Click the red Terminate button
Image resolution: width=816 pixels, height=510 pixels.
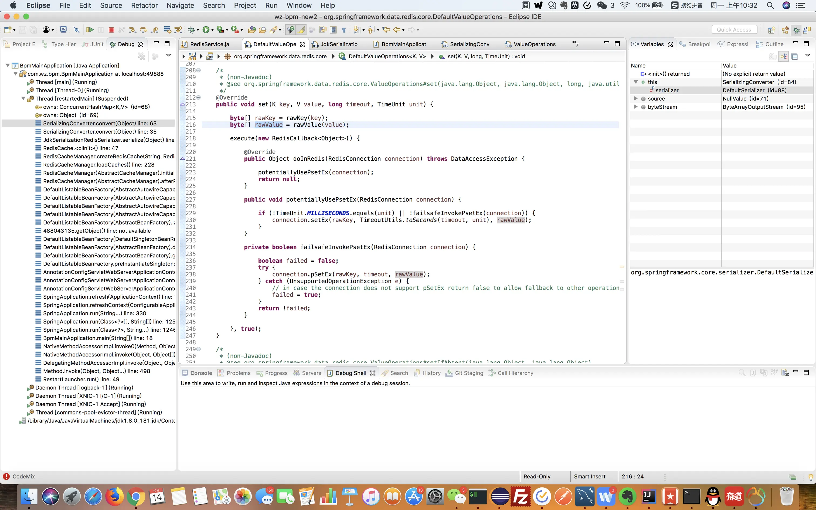(x=111, y=30)
